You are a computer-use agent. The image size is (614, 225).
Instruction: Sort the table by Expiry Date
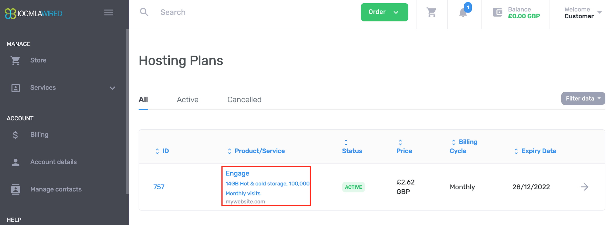(x=539, y=151)
